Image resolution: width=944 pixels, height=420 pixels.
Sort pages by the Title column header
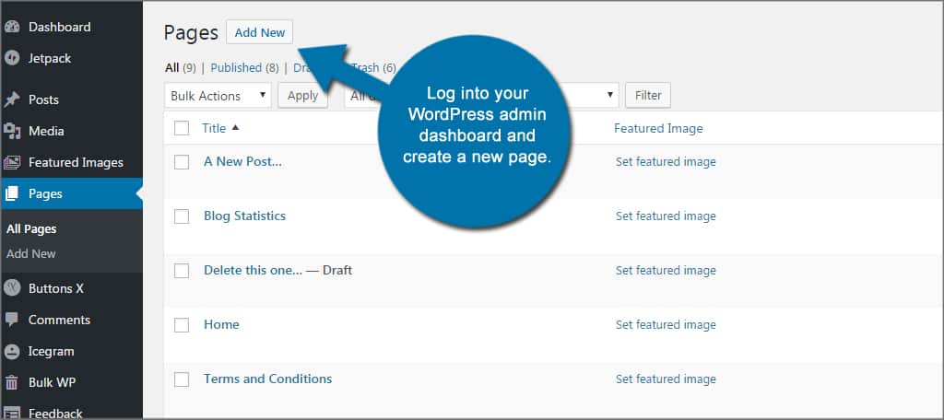click(214, 128)
